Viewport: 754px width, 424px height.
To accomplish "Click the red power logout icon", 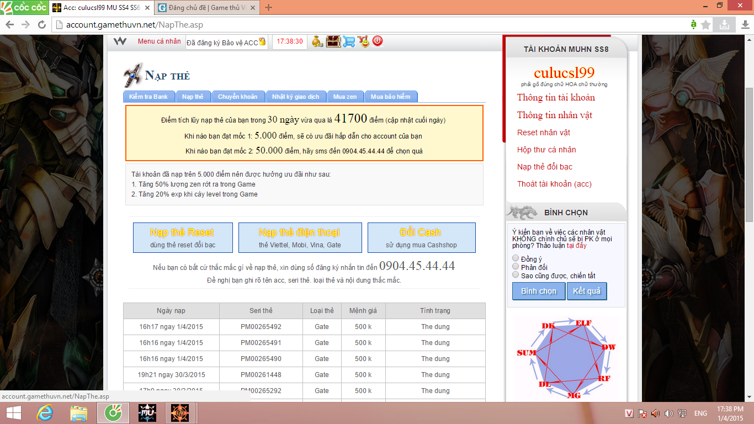I will coord(378,41).
